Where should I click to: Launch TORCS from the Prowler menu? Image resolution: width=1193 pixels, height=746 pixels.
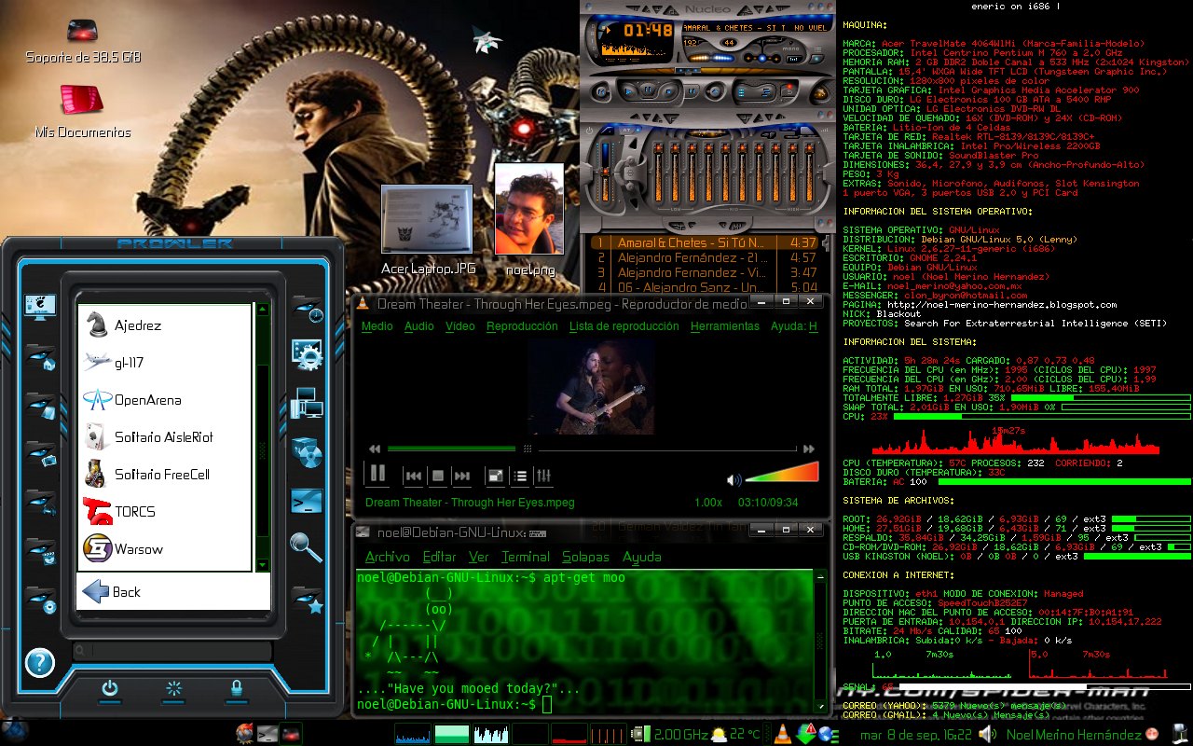point(164,512)
